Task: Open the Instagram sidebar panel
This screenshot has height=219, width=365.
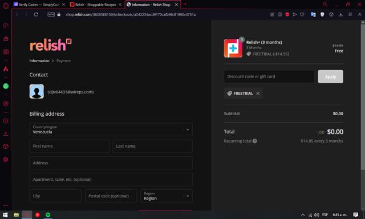Action: click(6, 52)
